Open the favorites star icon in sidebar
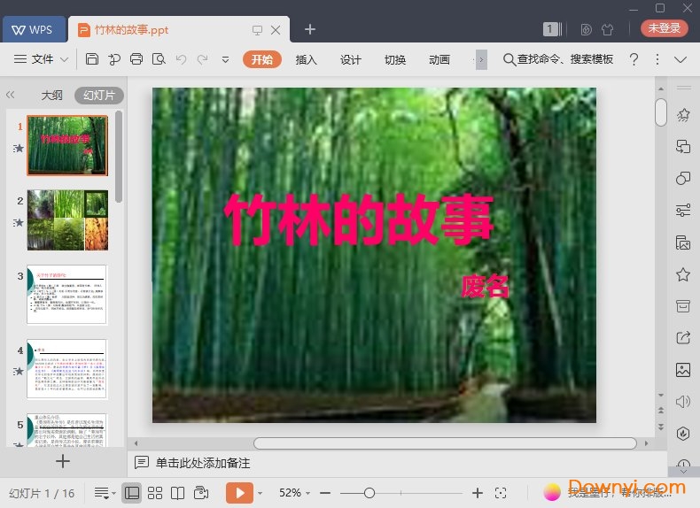Image resolution: width=700 pixels, height=508 pixels. 683,274
